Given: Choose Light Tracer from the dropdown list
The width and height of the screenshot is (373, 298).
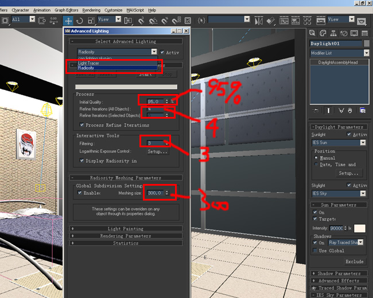Looking at the screenshot, I should pyautogui.click(x=118, y=63).
